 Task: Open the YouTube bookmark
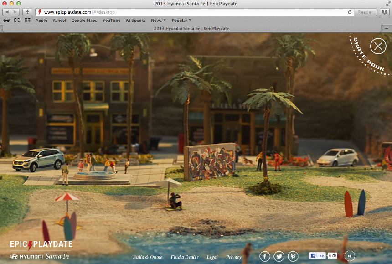(111, 21)
